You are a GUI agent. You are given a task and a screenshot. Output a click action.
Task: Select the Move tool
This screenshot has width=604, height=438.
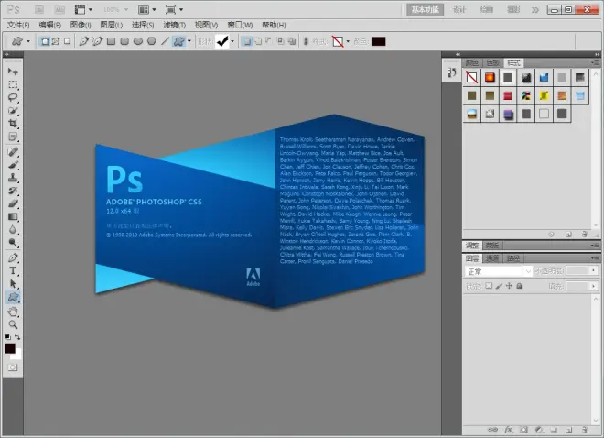pyautogui.click(x=14, y=71)
